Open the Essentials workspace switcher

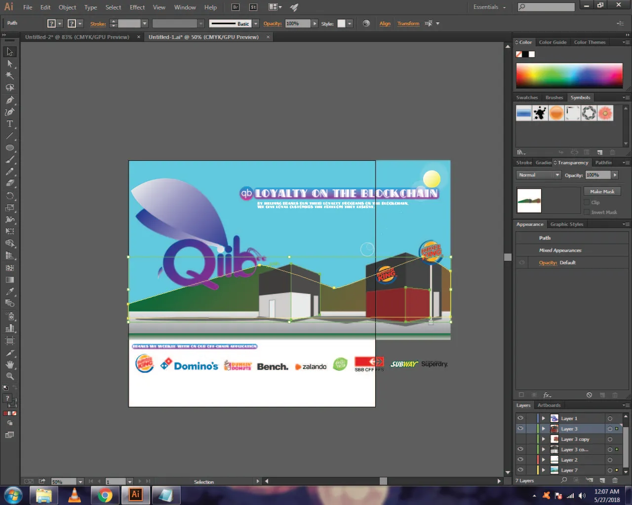click(489, 7)
